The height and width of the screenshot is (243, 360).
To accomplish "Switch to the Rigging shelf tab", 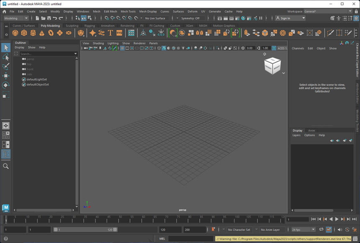I will click(x=89, y=26).
